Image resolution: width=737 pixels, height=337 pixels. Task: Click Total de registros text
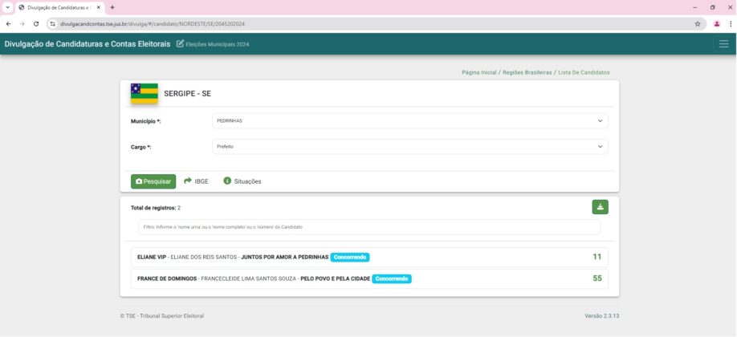(156, 207)
